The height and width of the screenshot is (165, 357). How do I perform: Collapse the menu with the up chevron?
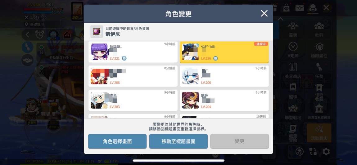(x=281, y=19)
